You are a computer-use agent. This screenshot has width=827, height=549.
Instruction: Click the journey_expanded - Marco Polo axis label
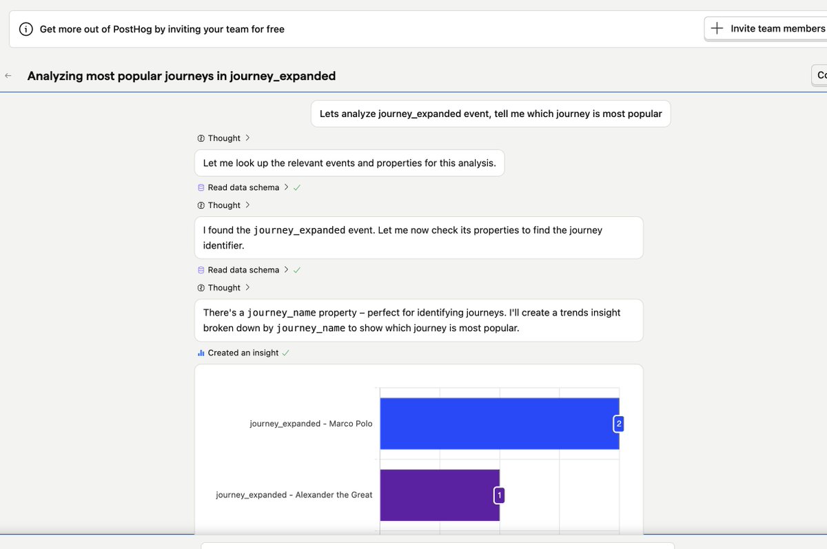click(311, 424)
